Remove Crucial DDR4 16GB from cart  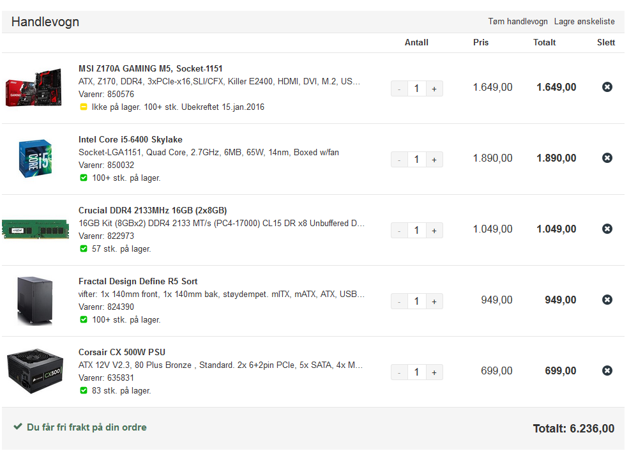pos(607,229)
